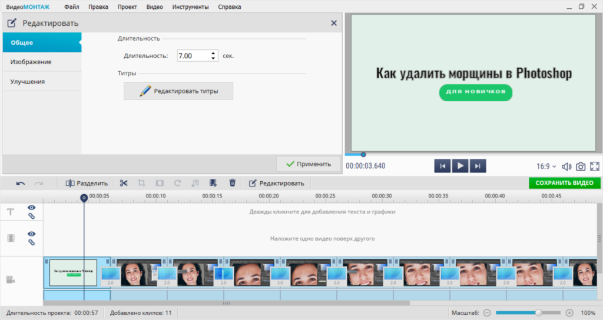Screen dimensions: 603x320
Task: Toggle overlay track link icon
Action: tap(32, 242)
